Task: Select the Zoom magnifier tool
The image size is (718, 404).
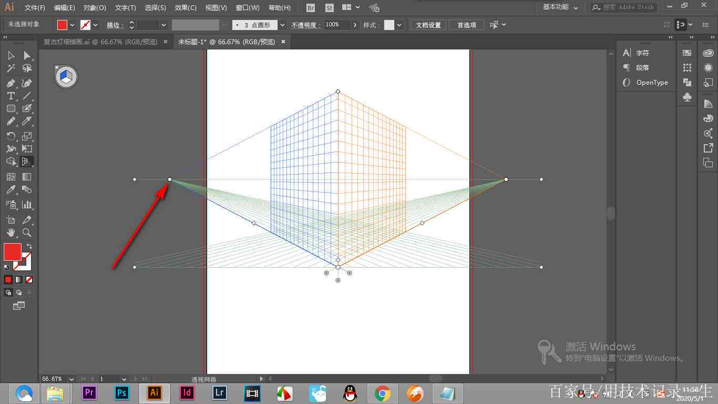Action: 27,233
